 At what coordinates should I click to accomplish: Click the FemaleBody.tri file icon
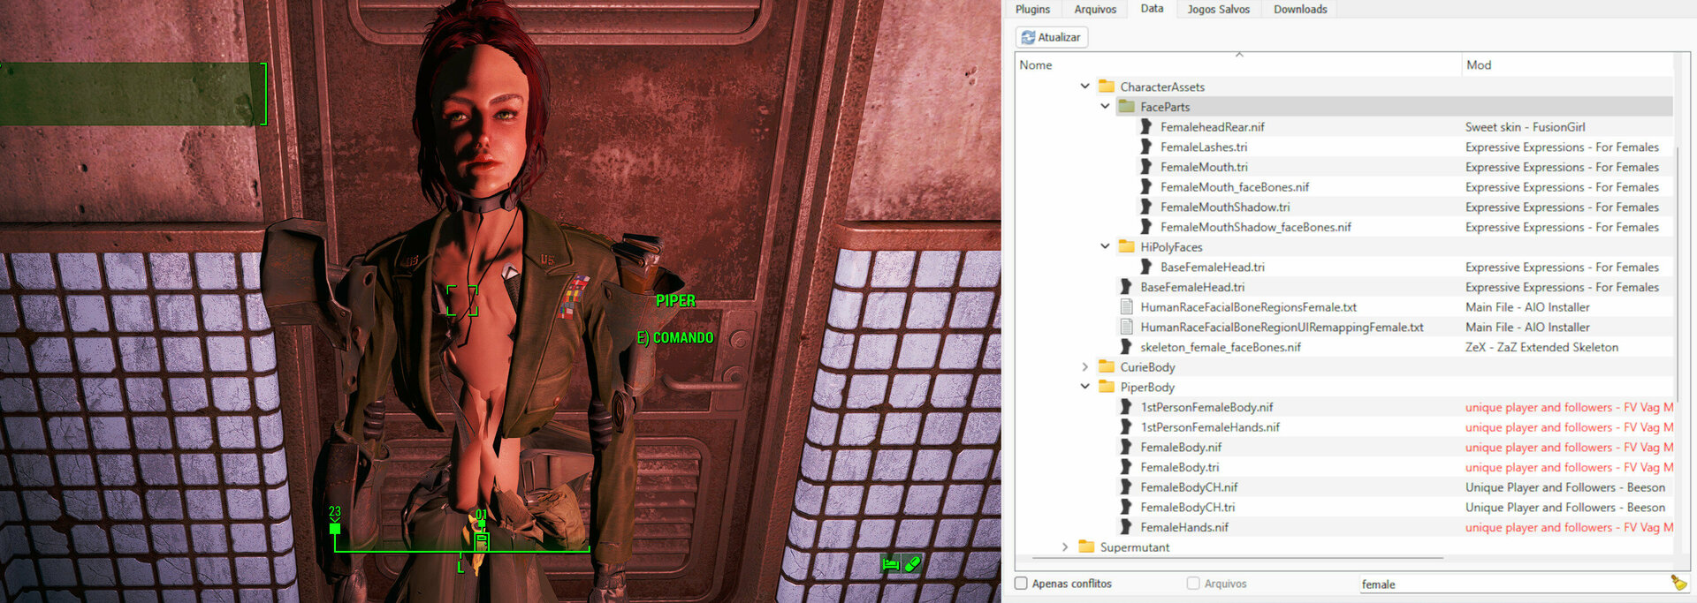point(1126,467)
